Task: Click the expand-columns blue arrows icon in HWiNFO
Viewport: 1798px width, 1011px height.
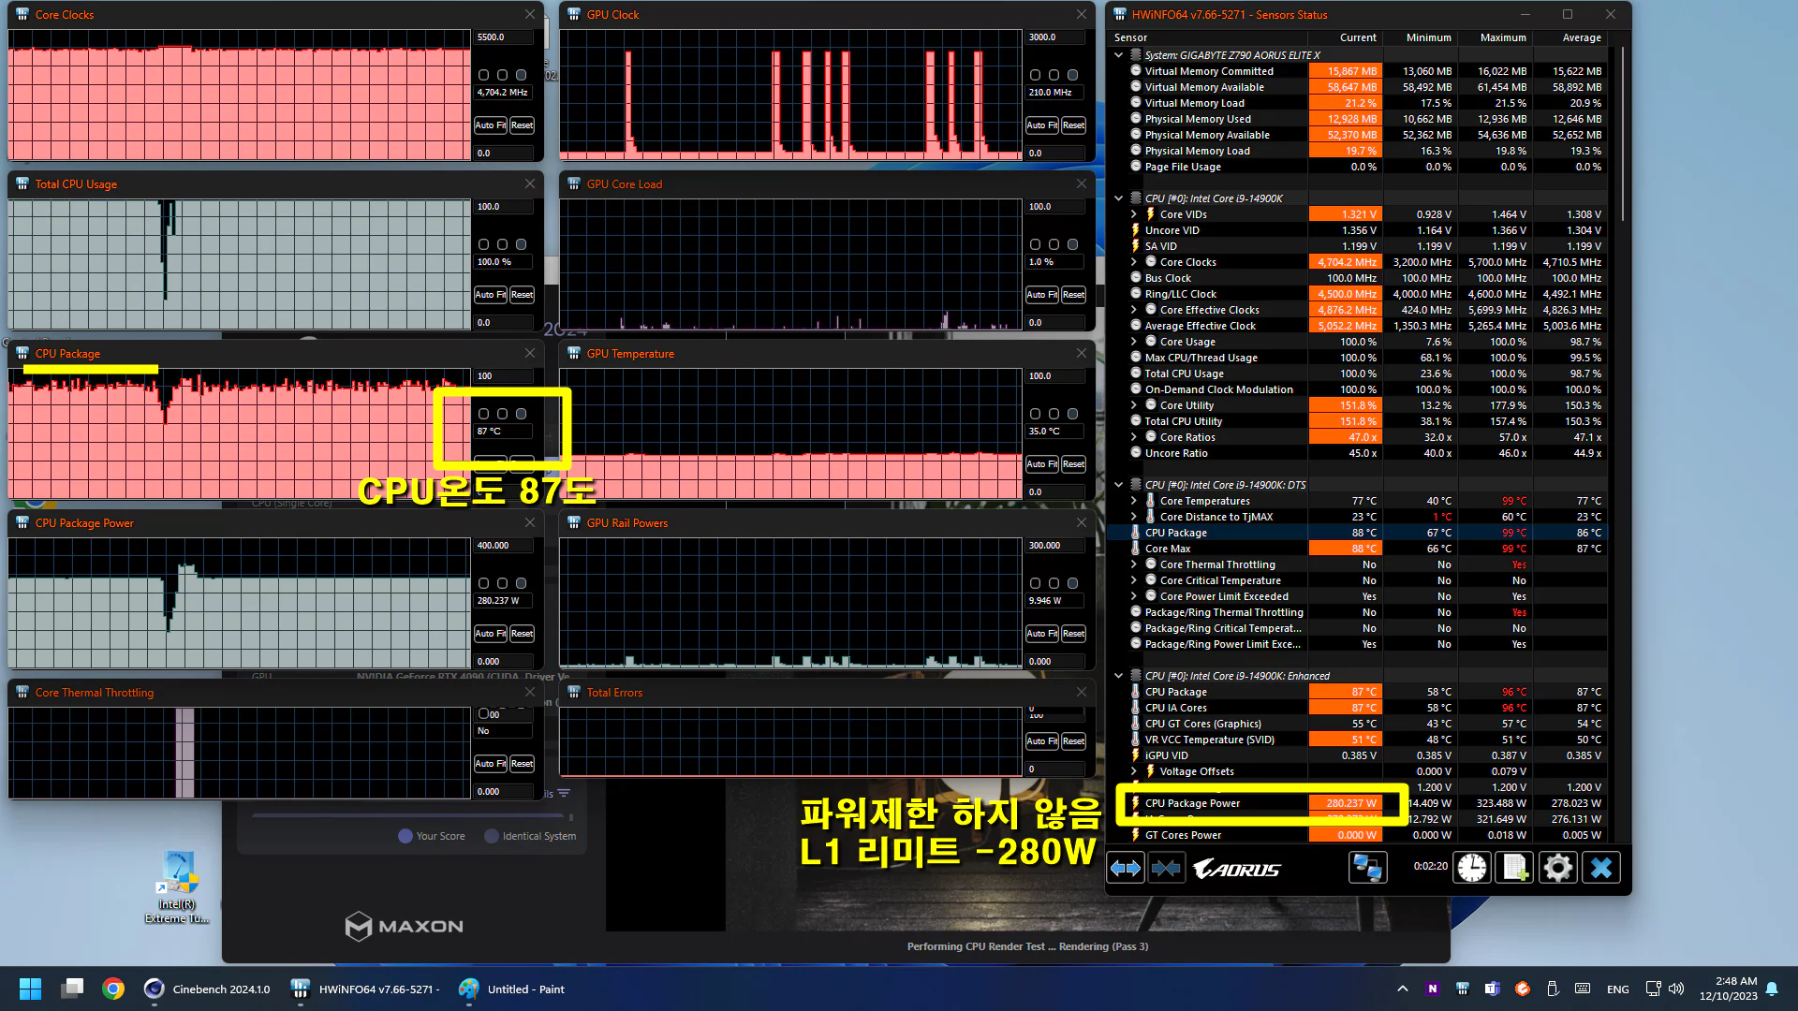Action: tap(1126, 869)
